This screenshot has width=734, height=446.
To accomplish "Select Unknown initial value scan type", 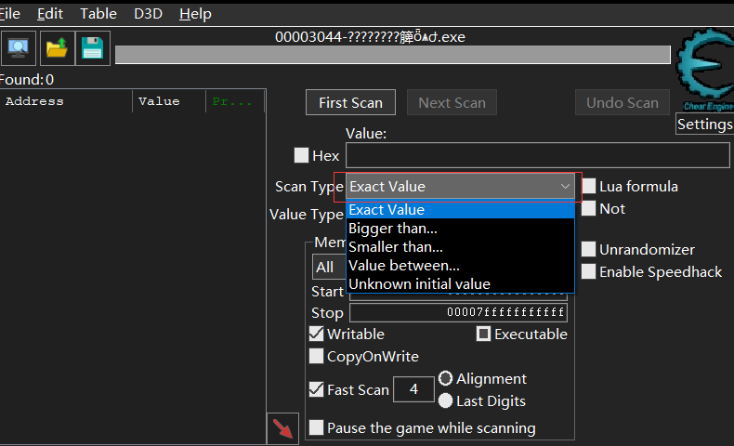I will (x=460, y=284).
